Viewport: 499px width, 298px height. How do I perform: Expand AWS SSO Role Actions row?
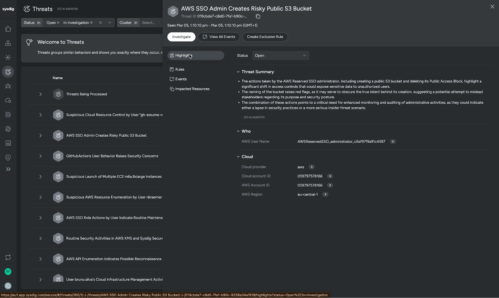coord(40,218)
